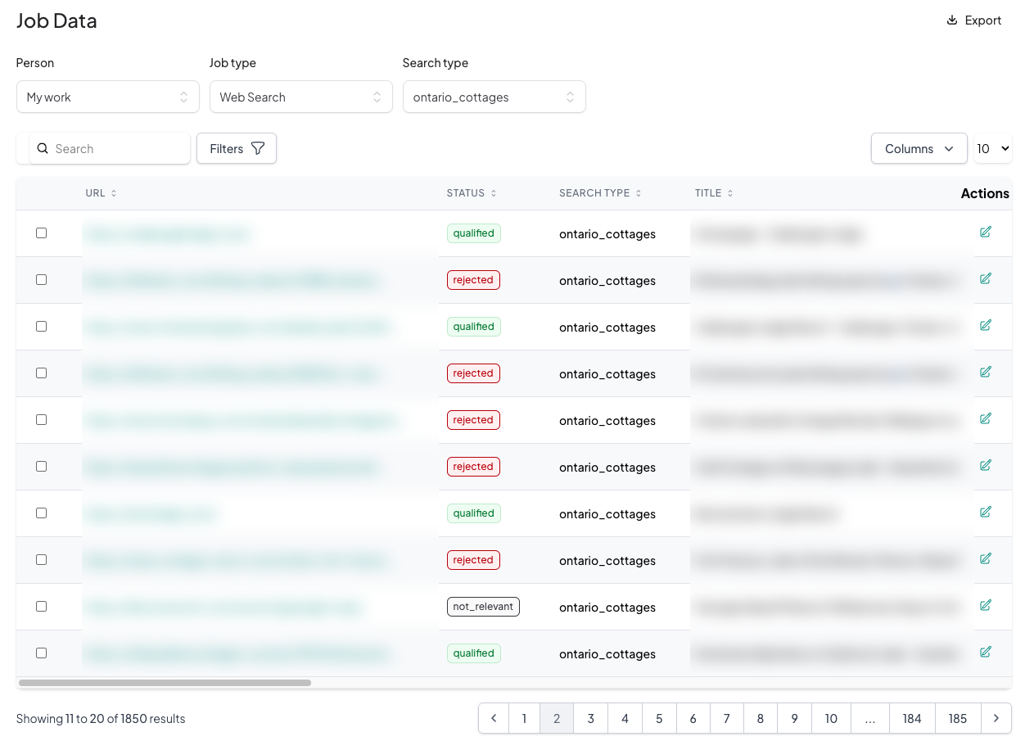Expand the Search type ontario_cottages dropdown
1025x741 pixels.
pos(494,97)
